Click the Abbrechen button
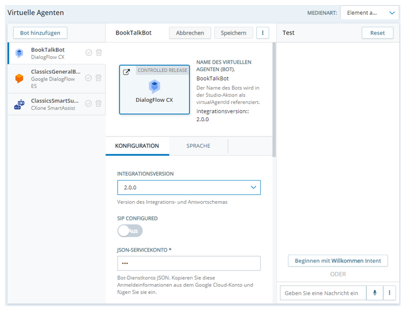Image resolution: width=404 pixels, height=312 pixels. coord(190,33)
